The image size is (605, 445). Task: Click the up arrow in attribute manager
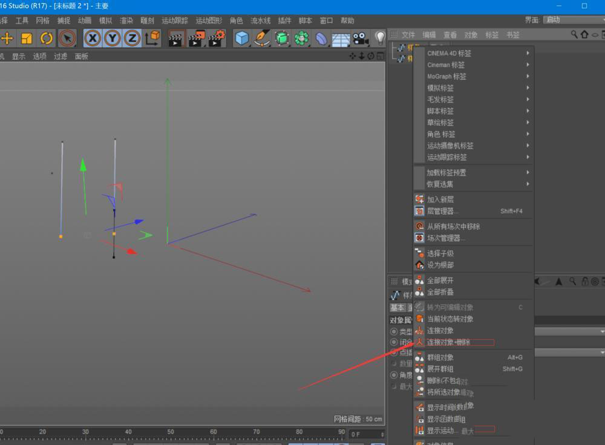[x=558, y=282]
